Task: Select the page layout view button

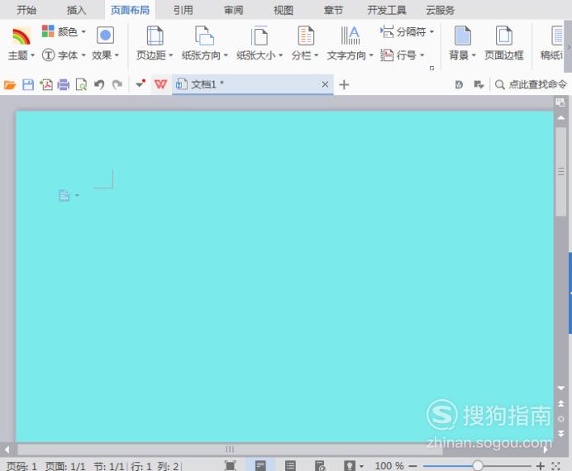Action: click(x=260, y=465)
